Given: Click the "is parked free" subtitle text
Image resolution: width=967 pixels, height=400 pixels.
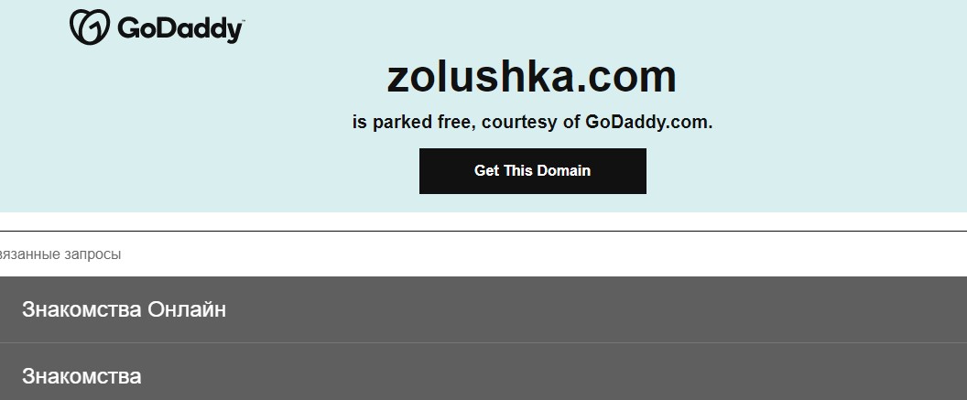Looking at the screenshot, I should point(413,122).
